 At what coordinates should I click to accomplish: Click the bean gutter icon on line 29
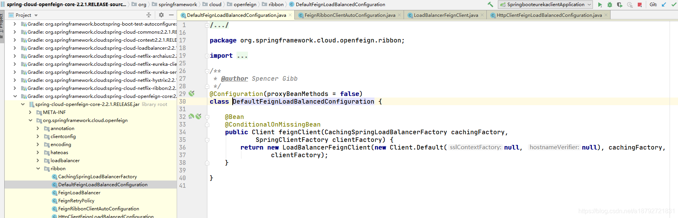pos(192,93)
